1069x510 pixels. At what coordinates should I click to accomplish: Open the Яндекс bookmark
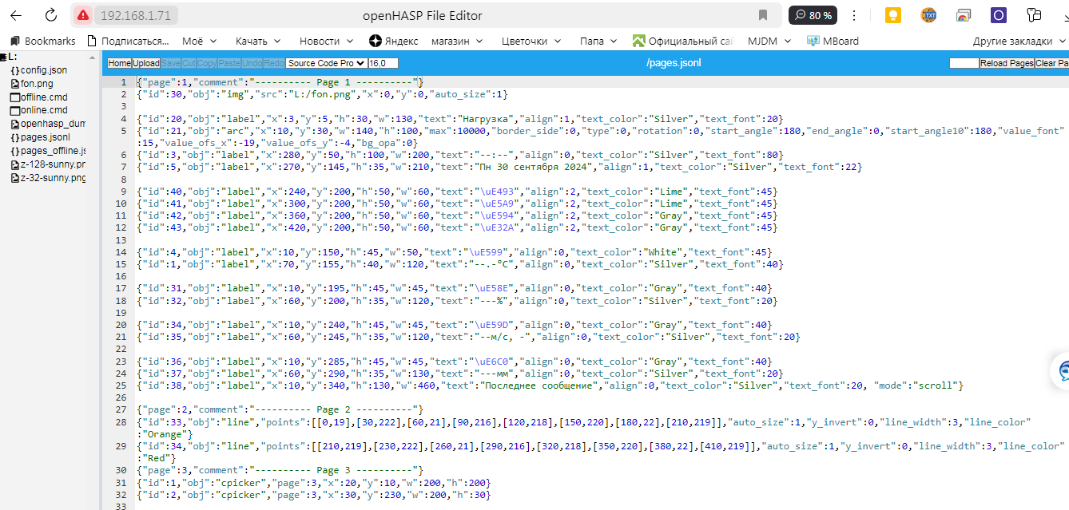[x=394, y=41]
